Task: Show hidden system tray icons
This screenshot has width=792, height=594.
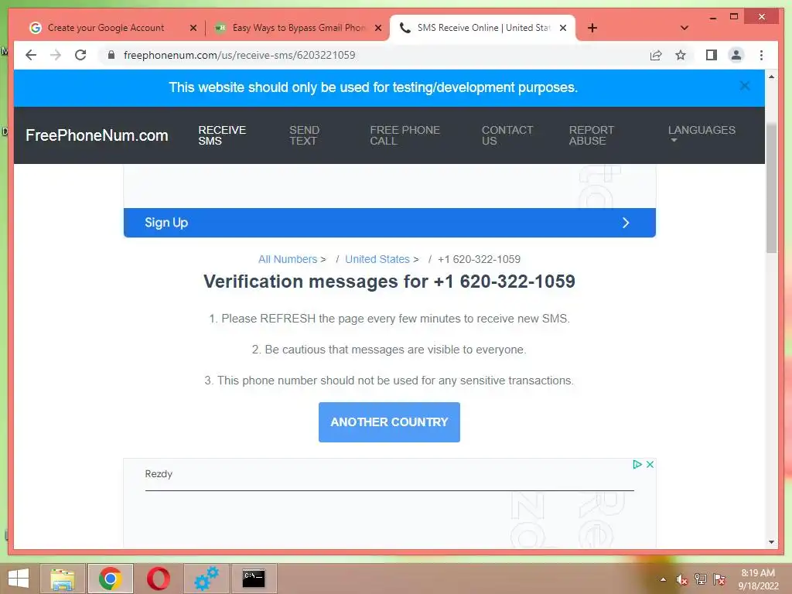Action: 663,579
